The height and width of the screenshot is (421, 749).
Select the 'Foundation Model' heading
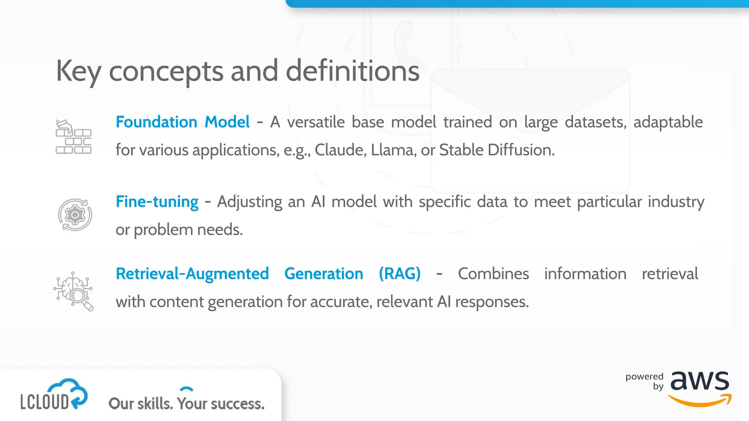pyautogui.click(x=182, y=122)
